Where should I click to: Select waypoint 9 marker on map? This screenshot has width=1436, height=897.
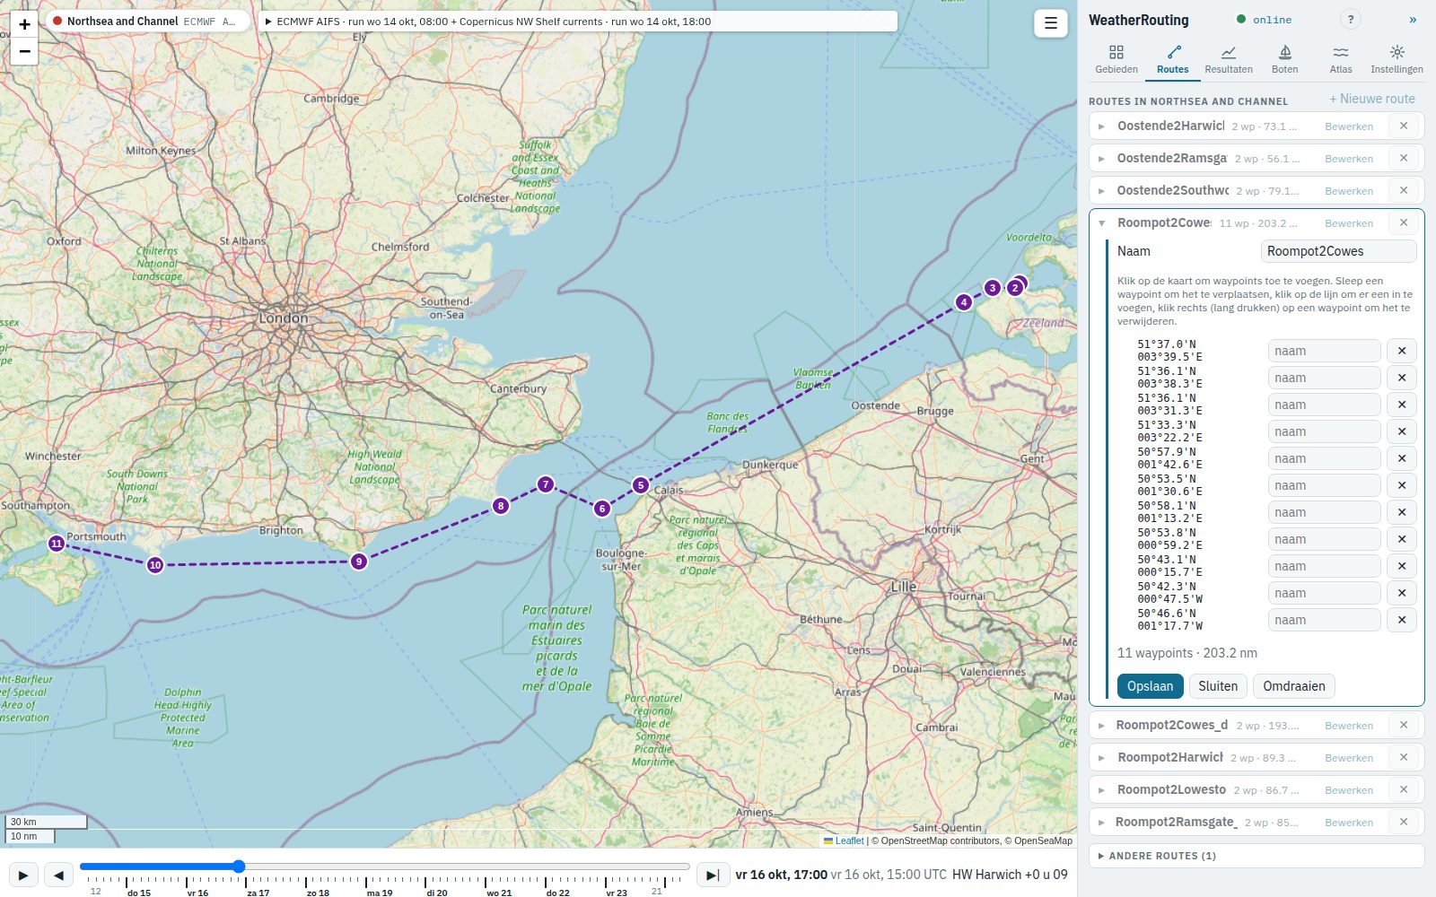[x=359, y=562]
